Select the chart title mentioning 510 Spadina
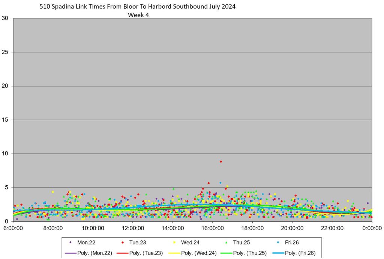Image resolution: width=384 pixels, height=259 pixels. point(138,7)
